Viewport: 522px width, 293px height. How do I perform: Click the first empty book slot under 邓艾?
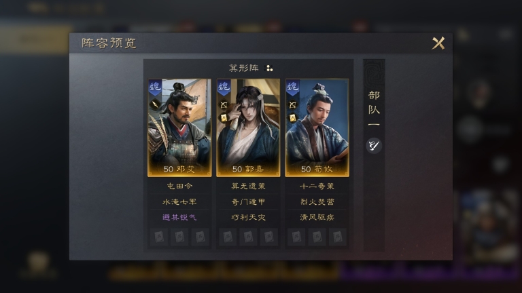[x=159, y=237]
